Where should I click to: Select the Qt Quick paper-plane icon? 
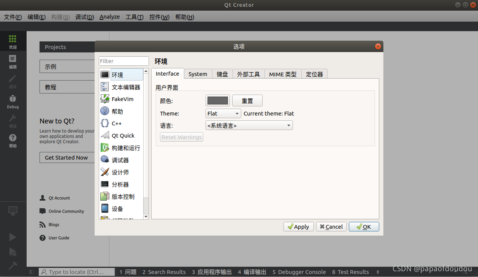pos(105,136)
